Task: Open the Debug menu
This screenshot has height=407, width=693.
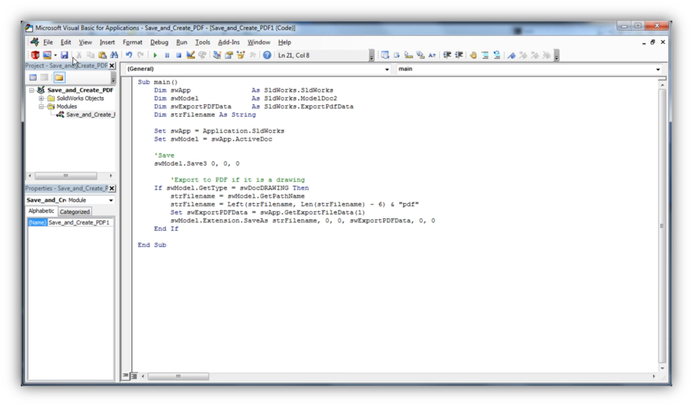Action: (x=159, y=43)
